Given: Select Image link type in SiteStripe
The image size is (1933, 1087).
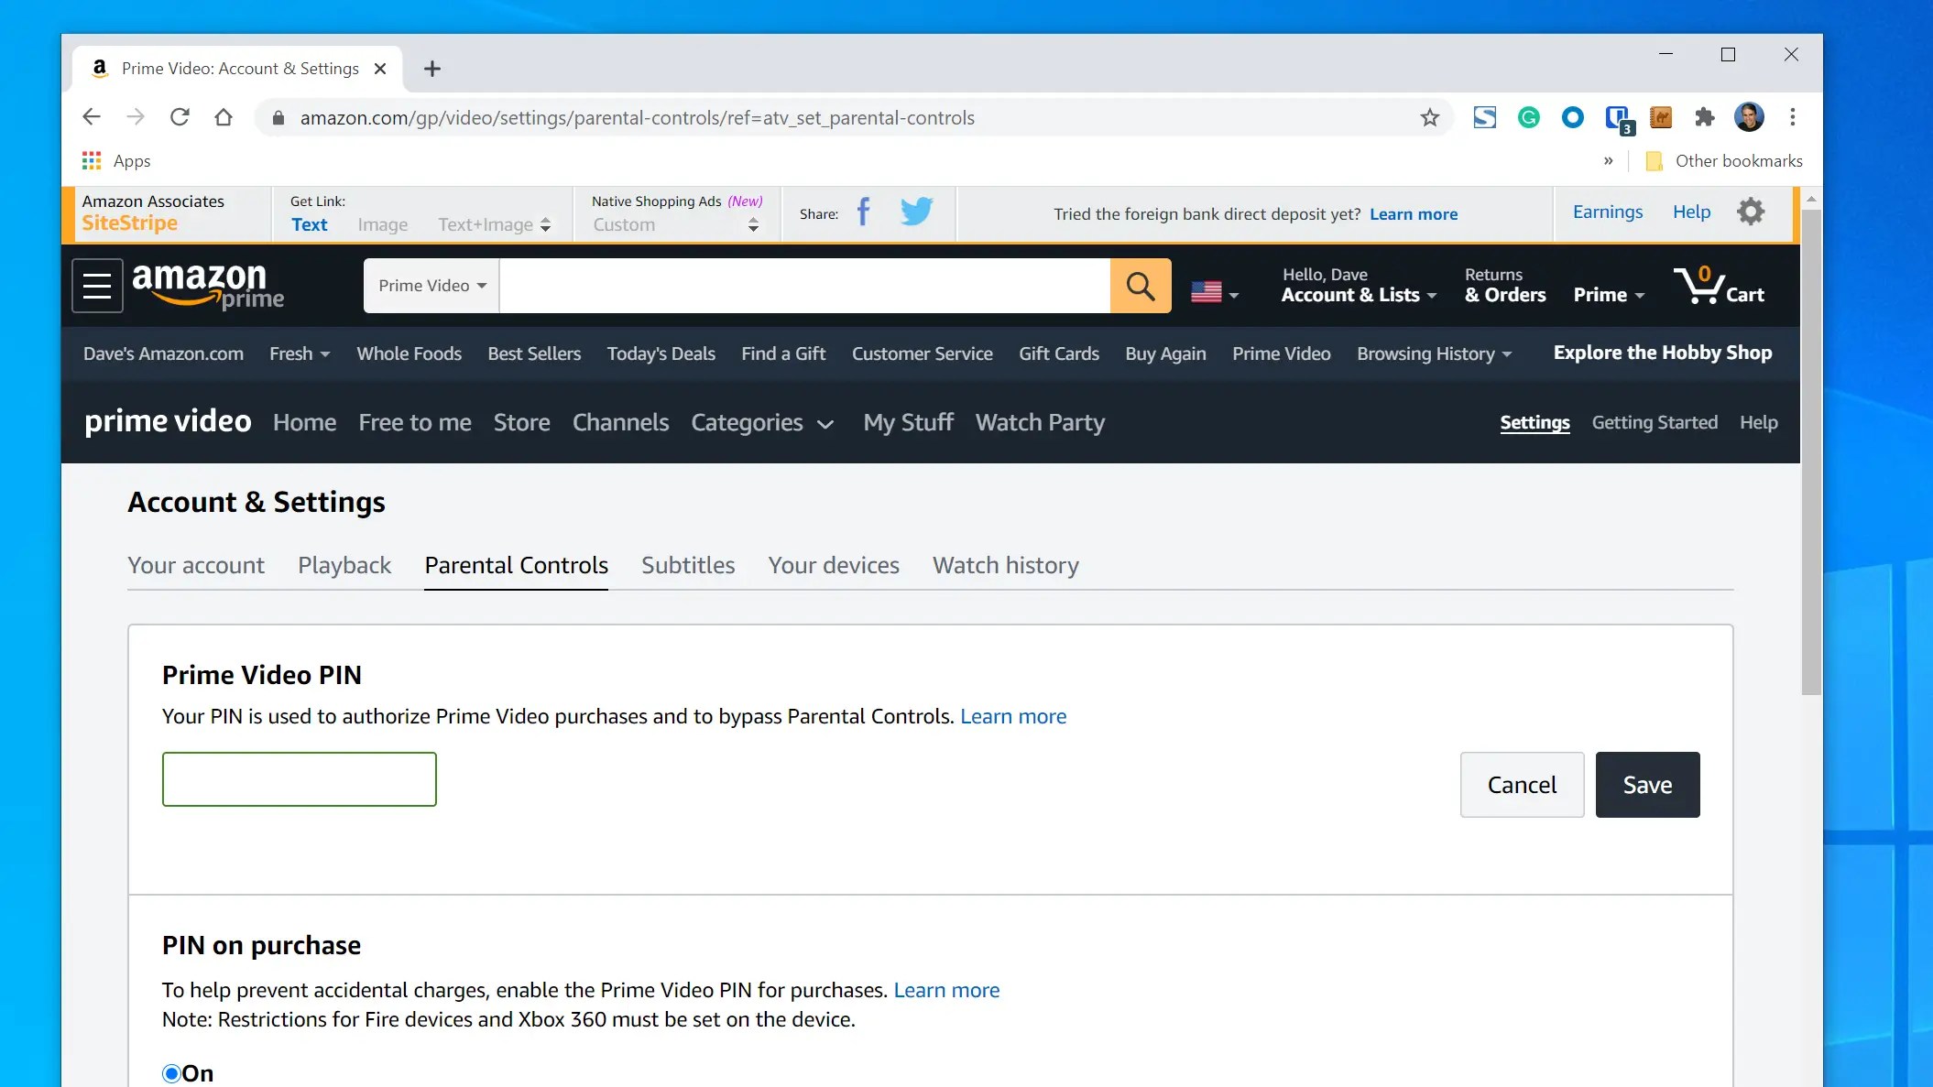Looking at the screenshot, I should [x=382, y=224].
